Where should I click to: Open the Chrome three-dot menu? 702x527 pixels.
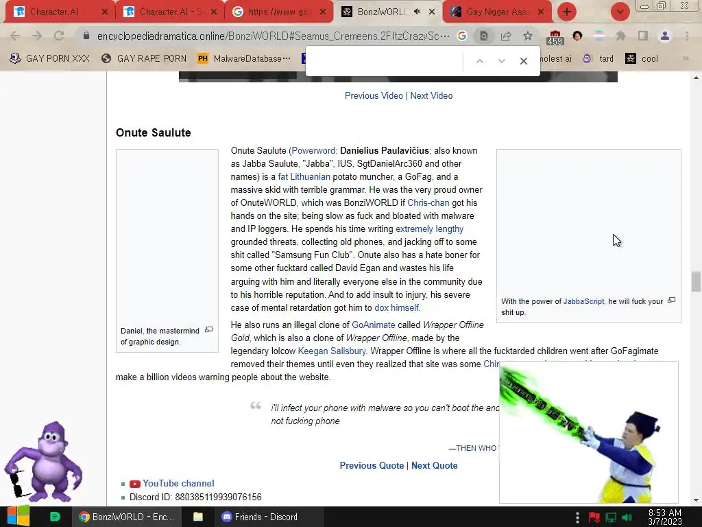(x=687, y=36)
